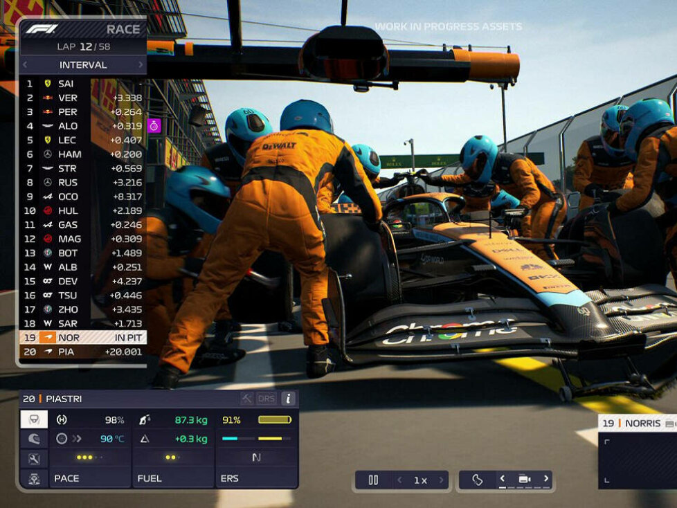Select the wrench car parts tab
Viewport: 677px width, 508px height.
(34, 459)
